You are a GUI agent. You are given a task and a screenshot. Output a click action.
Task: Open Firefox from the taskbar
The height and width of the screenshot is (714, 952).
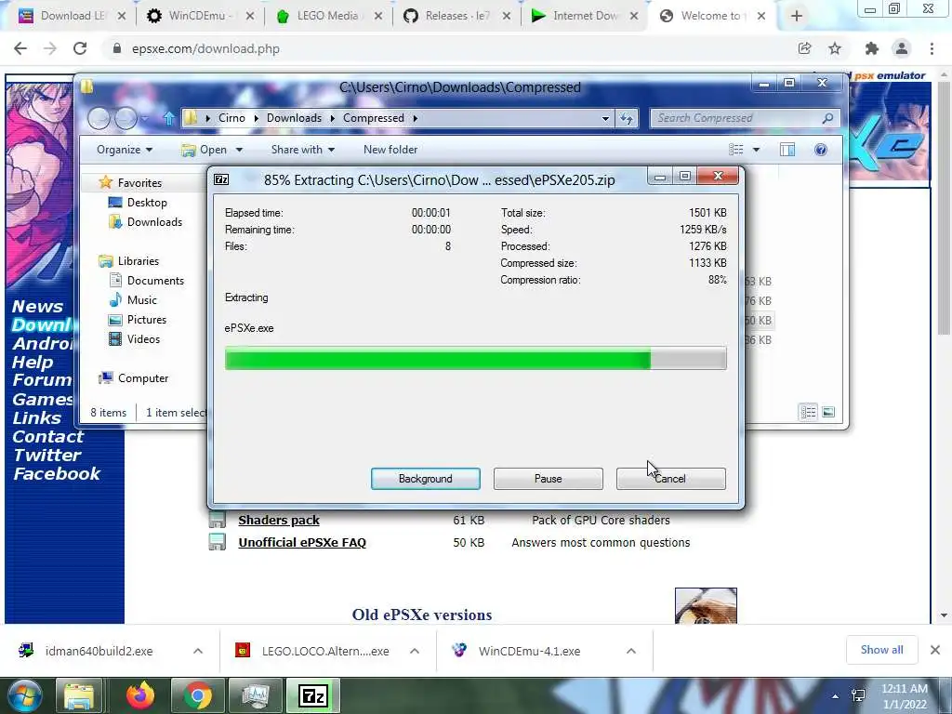pyautogui.click(x=140, y=695)
